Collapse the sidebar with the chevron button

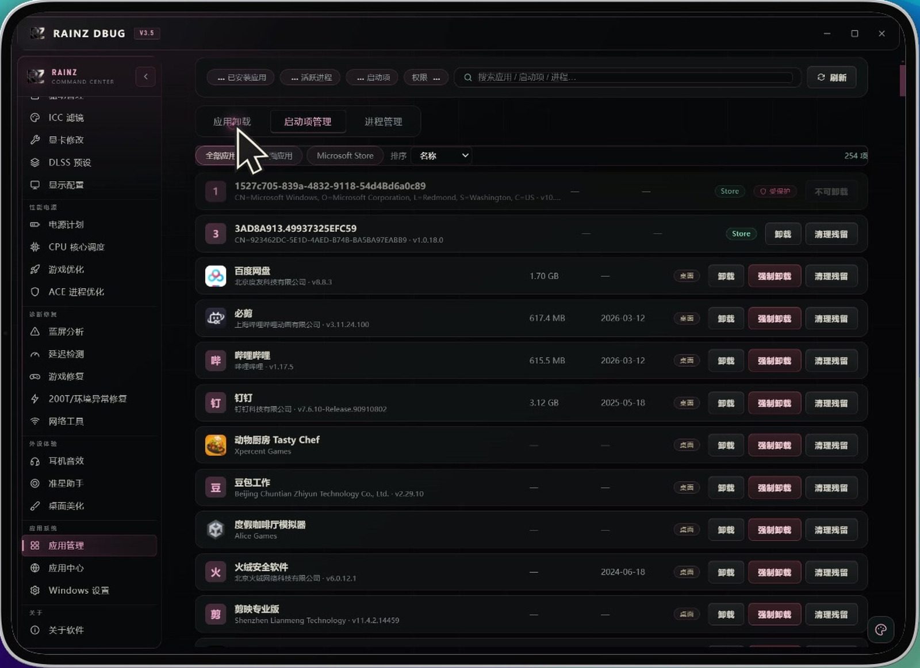pyautogui.click(x=145, y=77)
